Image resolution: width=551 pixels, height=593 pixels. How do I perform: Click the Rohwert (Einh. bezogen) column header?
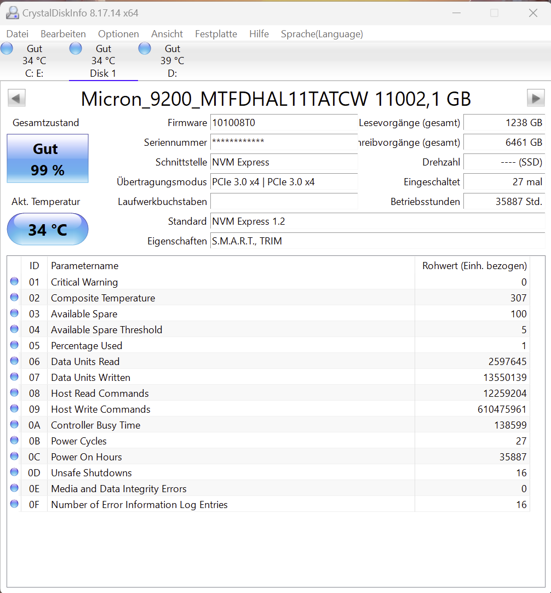click(472, 265)
